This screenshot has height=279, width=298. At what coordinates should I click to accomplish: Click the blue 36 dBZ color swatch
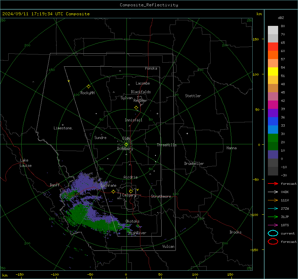[x=273, y=121]
